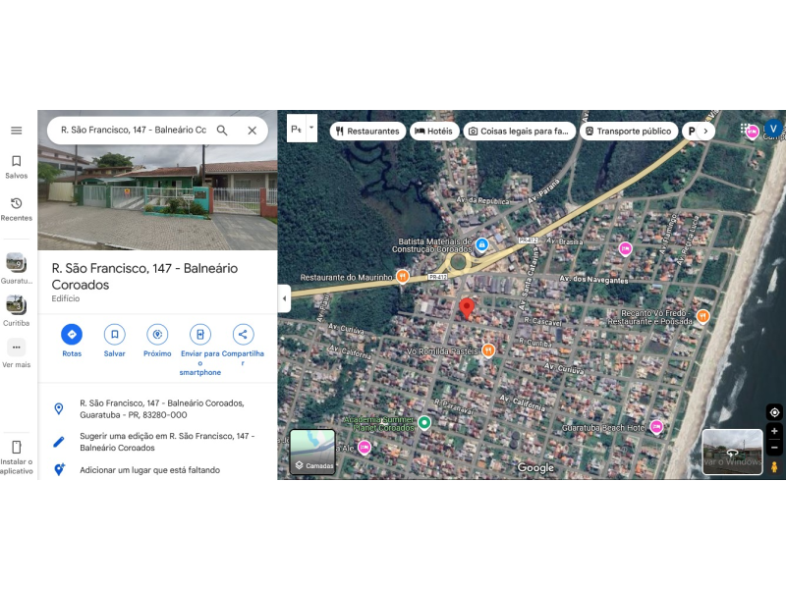Click Restaurante do Maurinho marker
Screen dimensions: 786x589
click(402, 276)
